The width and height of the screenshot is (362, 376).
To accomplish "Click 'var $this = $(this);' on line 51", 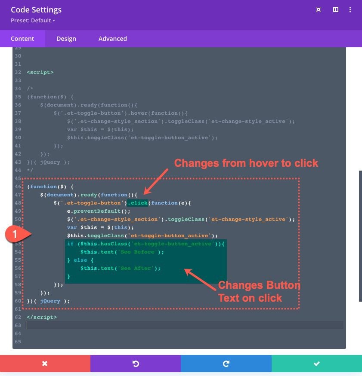I will click(x=100, y=227).
